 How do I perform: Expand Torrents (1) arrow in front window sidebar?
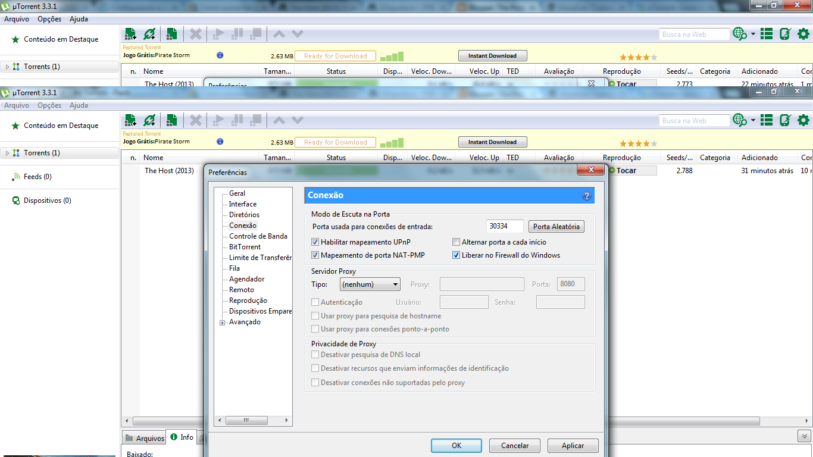pos(7,153)
